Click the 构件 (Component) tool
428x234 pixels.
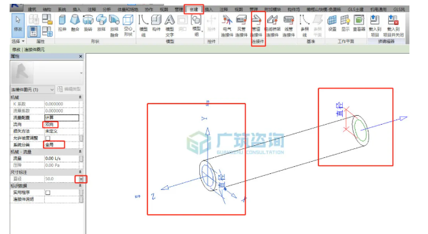pos(156,23)
